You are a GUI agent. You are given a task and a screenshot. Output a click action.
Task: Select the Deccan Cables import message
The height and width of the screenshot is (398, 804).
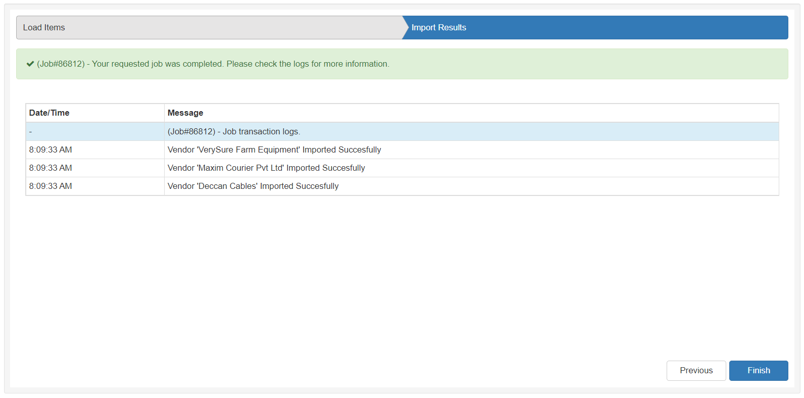click(253, 186)
